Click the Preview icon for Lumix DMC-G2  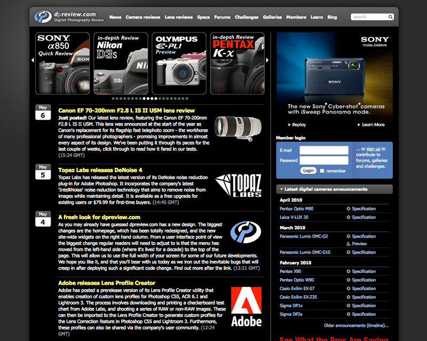point(349,244)
